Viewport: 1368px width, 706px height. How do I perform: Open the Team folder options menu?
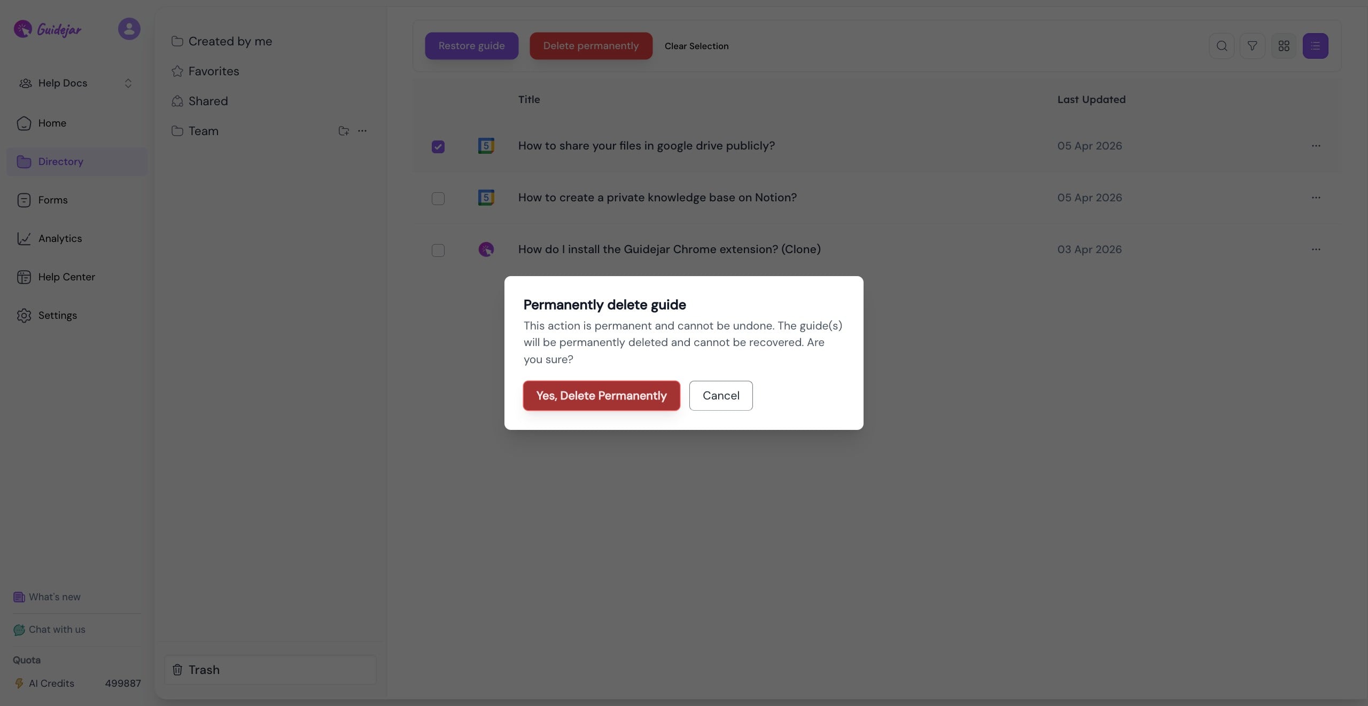tap(363, 131)
